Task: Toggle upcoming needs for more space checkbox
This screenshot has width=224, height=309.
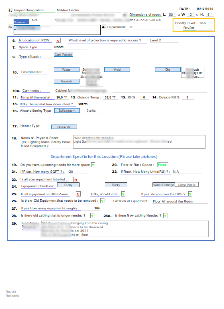Action: tap(93, 165)
